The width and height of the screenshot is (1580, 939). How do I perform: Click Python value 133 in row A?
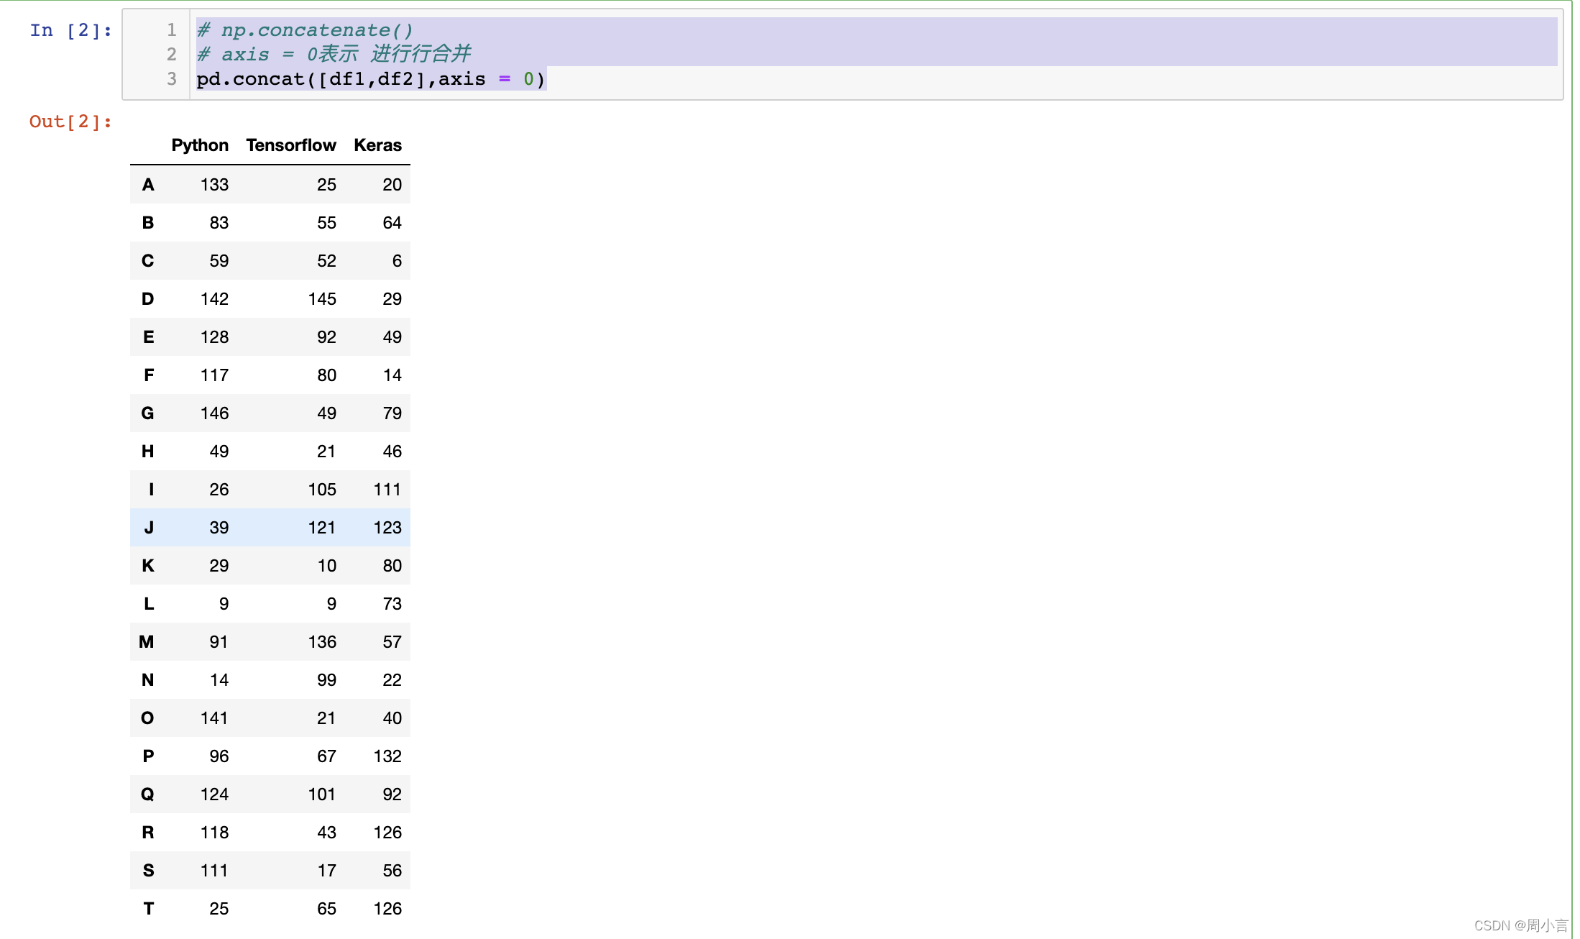coord(214,185)
